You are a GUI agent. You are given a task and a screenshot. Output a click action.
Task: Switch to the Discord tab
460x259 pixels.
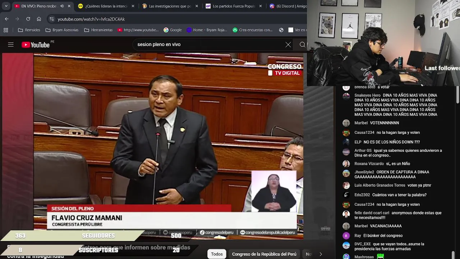click(x=287, y=6)
